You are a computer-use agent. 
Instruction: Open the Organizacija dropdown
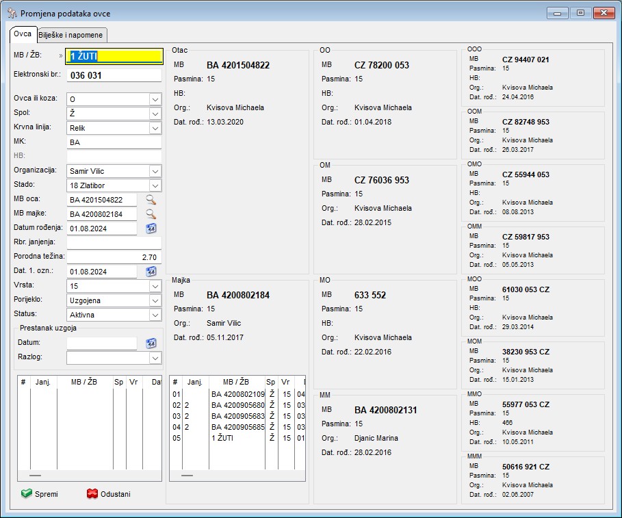click(155, 171)
